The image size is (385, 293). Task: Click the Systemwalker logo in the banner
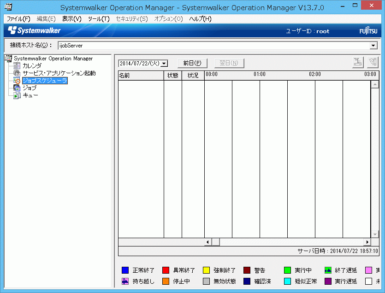(x=34, y=30)
